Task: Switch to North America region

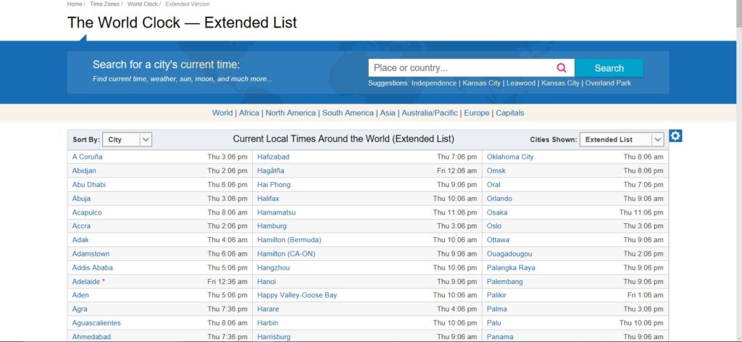Action: [291, 113]
